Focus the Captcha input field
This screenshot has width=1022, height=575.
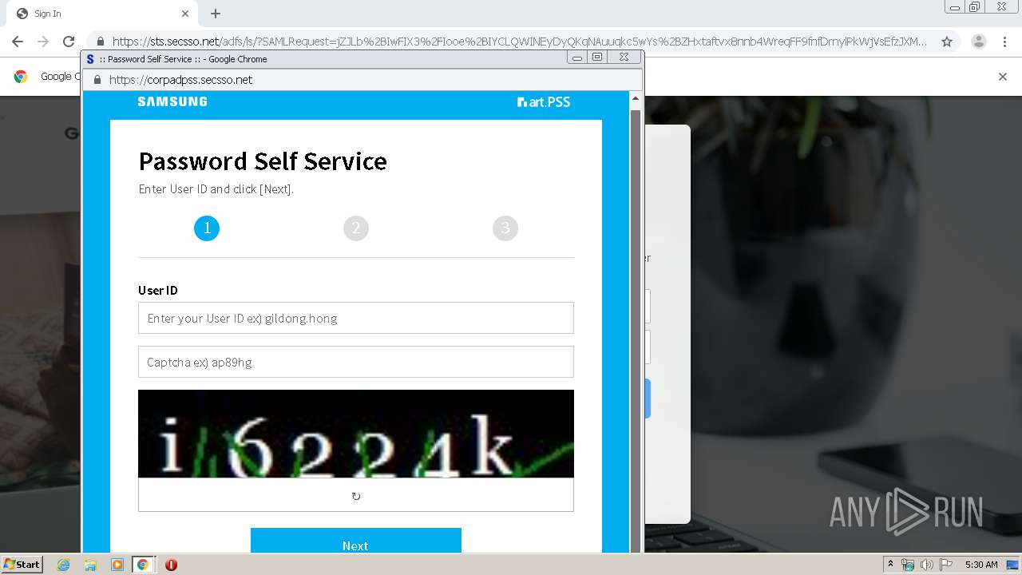[356, 362]
